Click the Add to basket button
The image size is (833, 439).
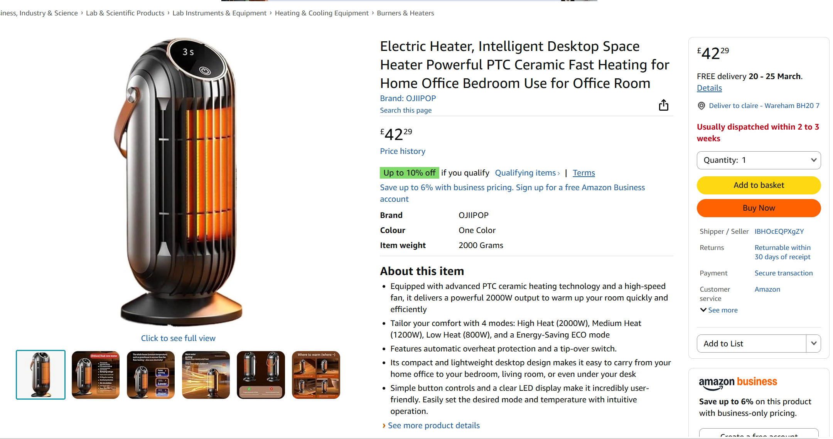tap(759, 185)
